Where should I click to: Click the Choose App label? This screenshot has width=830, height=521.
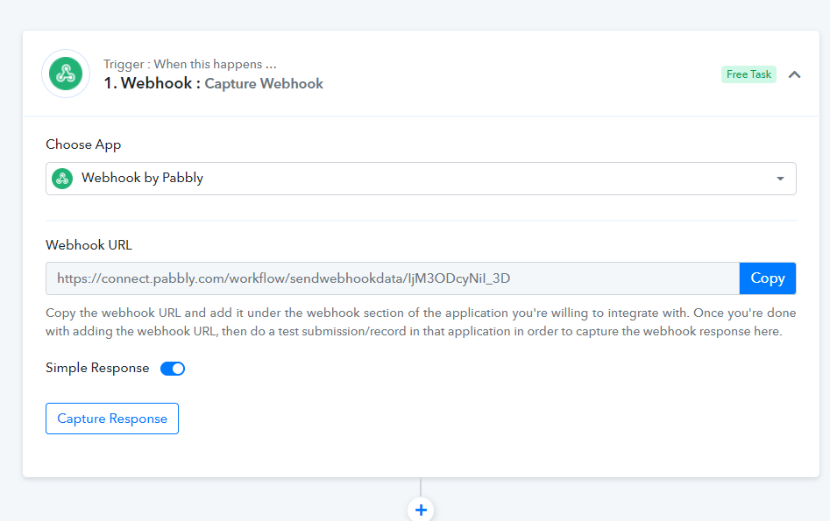tap(83, 144)
